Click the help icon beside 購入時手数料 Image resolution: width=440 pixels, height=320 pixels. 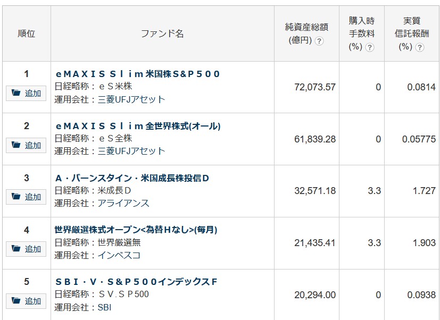[370, 47]
